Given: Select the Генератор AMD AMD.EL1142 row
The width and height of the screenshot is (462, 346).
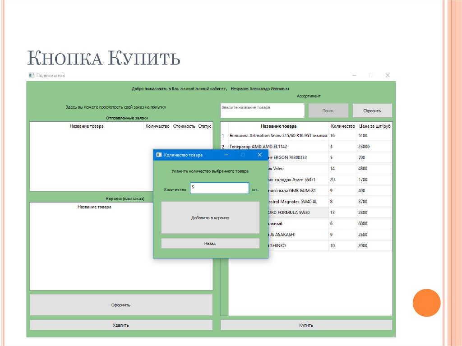Looking at the screenshot, I should pos(278,147).
